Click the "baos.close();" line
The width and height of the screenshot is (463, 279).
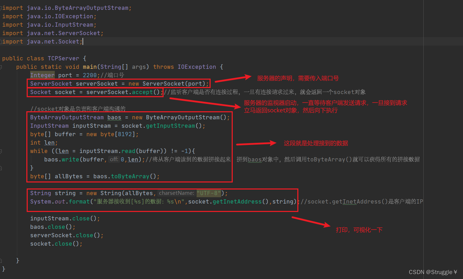pyautogui.click(x=53, y=227)
